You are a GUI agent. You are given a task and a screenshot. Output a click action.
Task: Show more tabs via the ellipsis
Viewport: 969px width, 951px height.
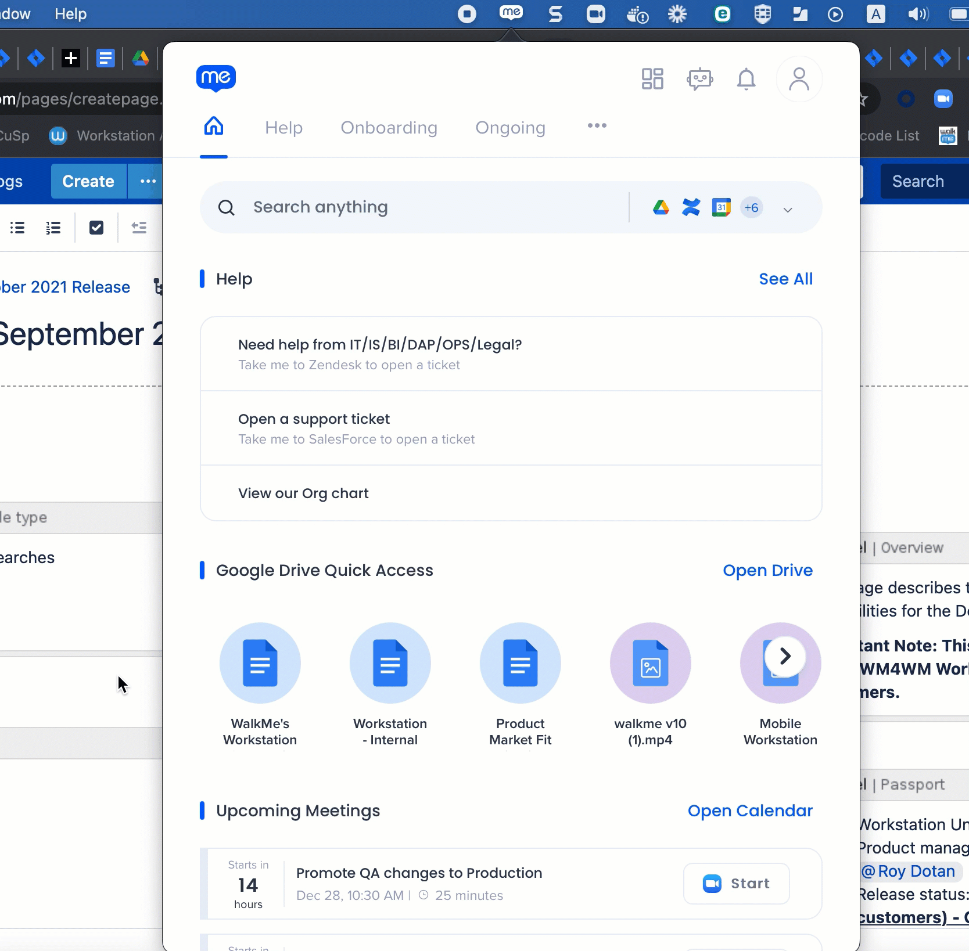pyautogui.click(x=597, y=126)
